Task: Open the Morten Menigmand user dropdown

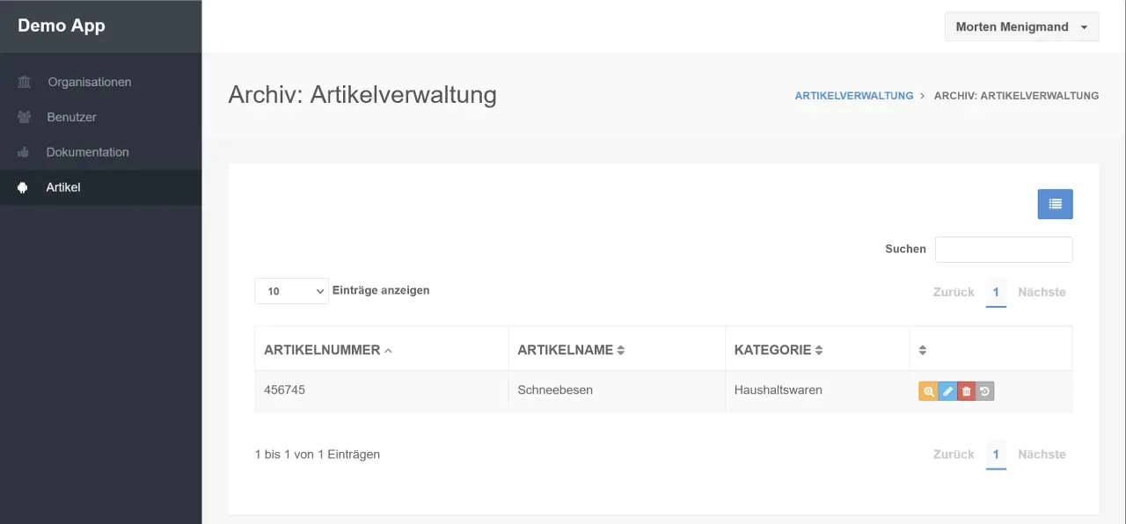Action: pos(1021,26)
